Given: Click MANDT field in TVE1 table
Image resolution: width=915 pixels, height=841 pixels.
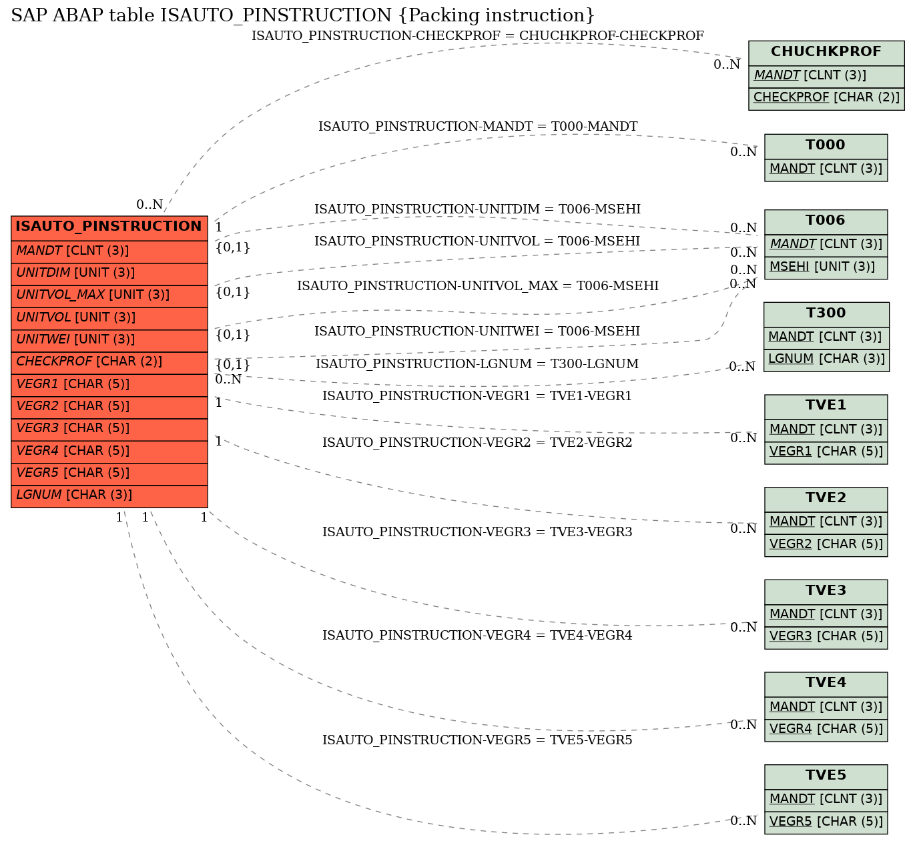Looking at the screenshot, I should tap(826, 430).
